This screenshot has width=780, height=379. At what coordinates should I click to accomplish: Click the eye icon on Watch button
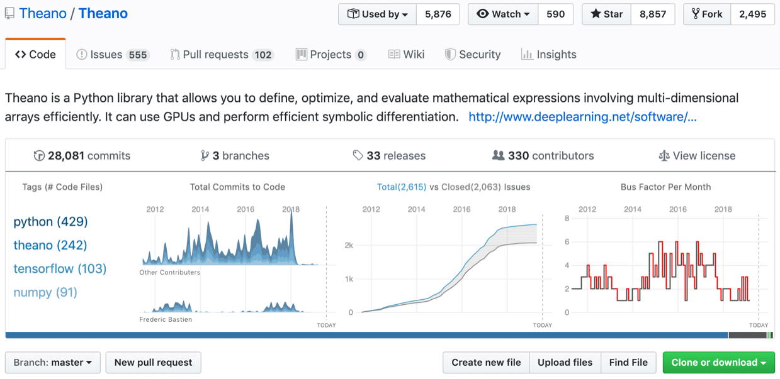(483, 14)
